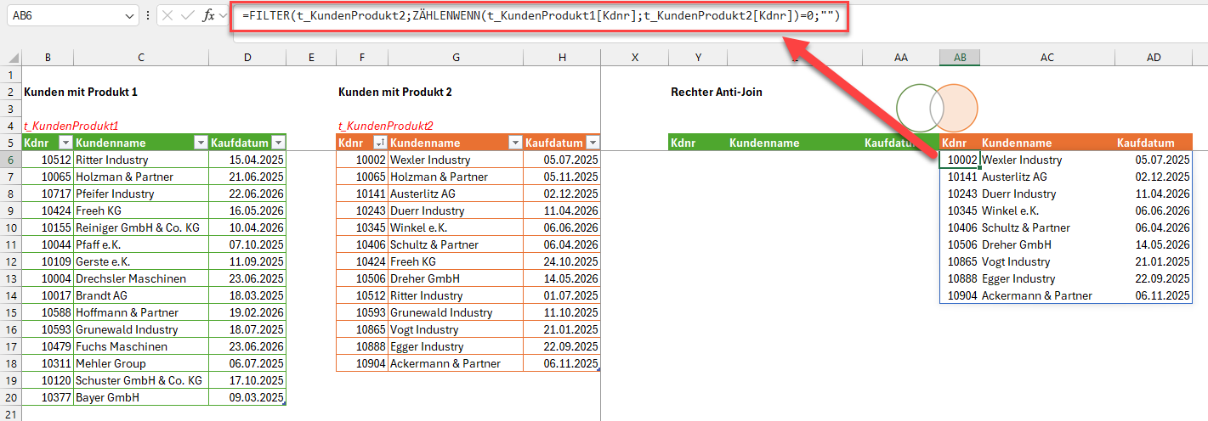Open Kdnr filter dropdown in green table

click(x=65, y=143)
